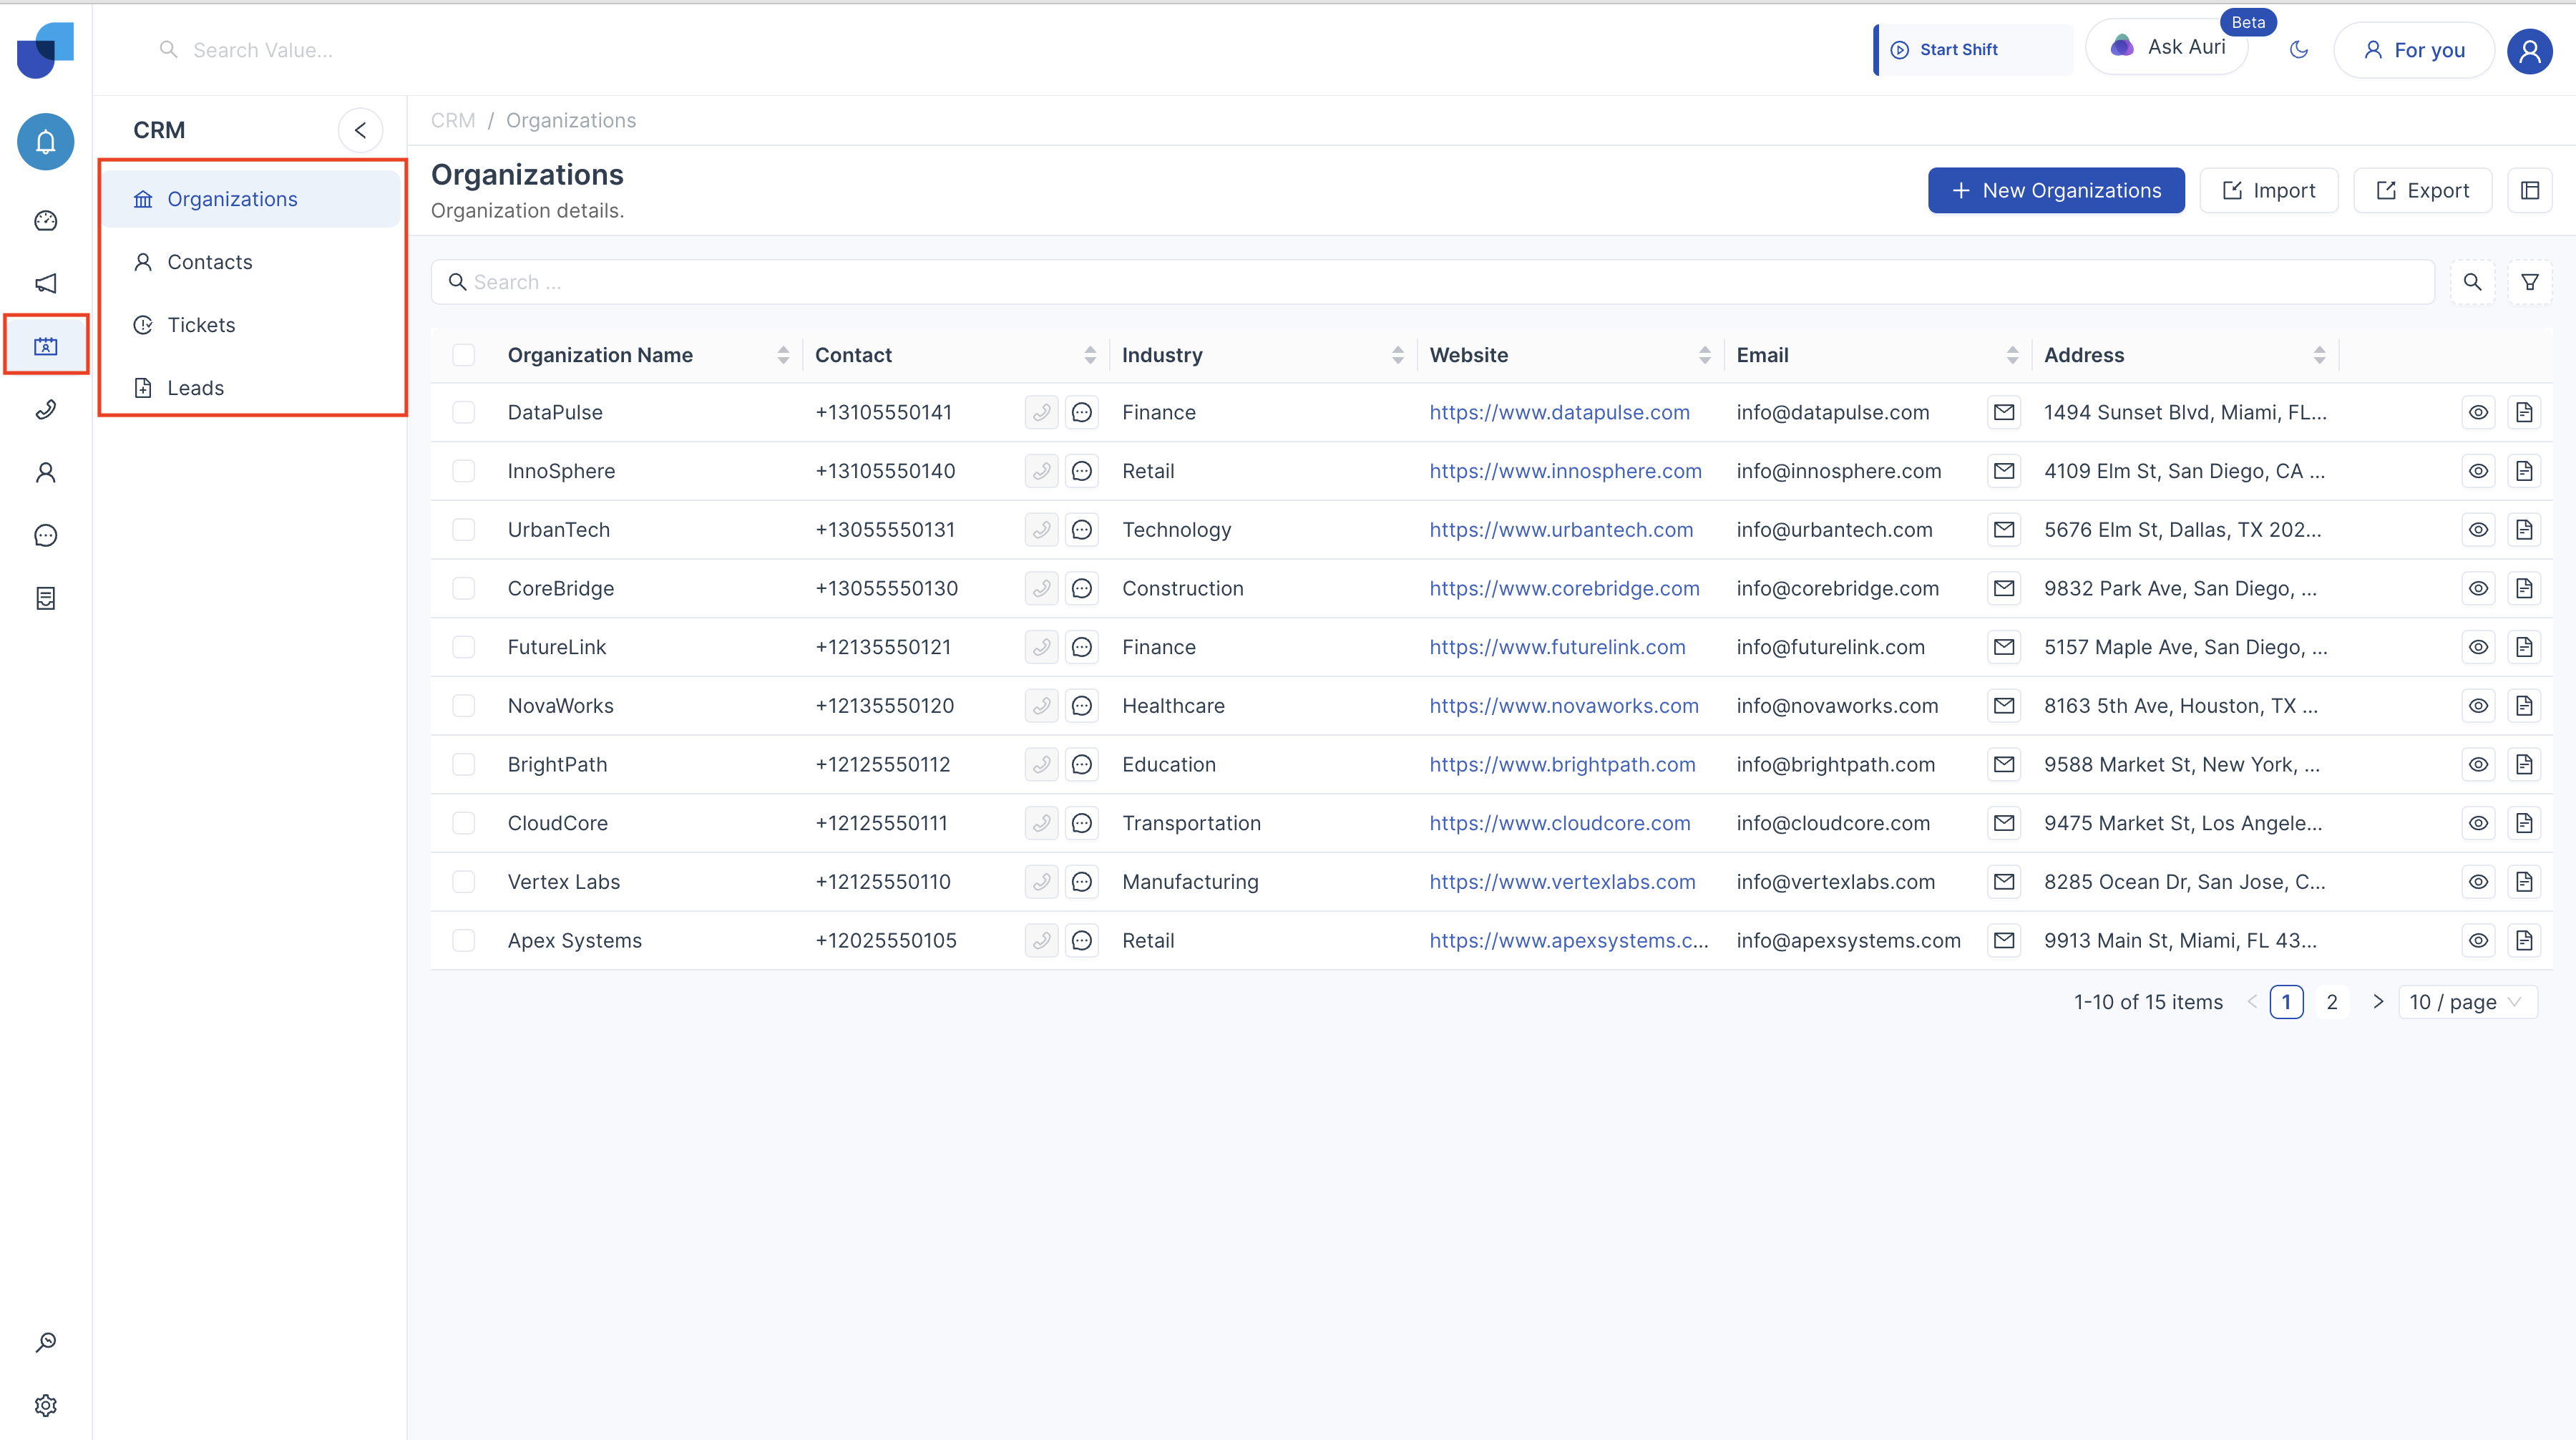Click the Export button
This screenshot has width=2576, height=1440.
2422,190
